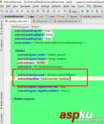Select the res breadcrumb folder
Screen dimensions: 104x124
click(61, 16)
